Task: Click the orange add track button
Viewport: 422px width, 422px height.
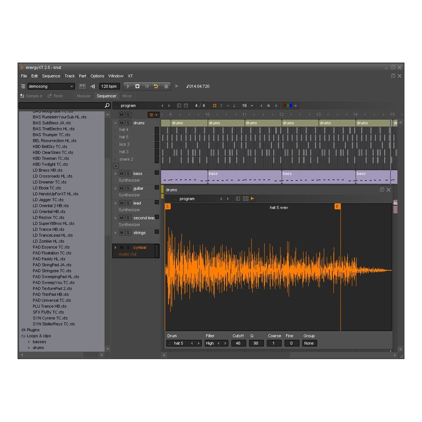Action: click(153, 115)
